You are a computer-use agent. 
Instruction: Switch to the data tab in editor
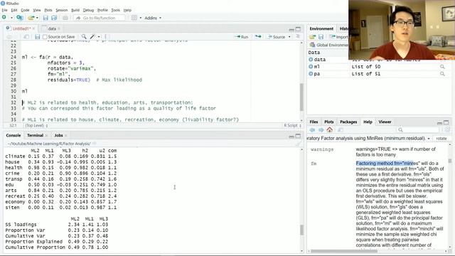coord(52,28)
